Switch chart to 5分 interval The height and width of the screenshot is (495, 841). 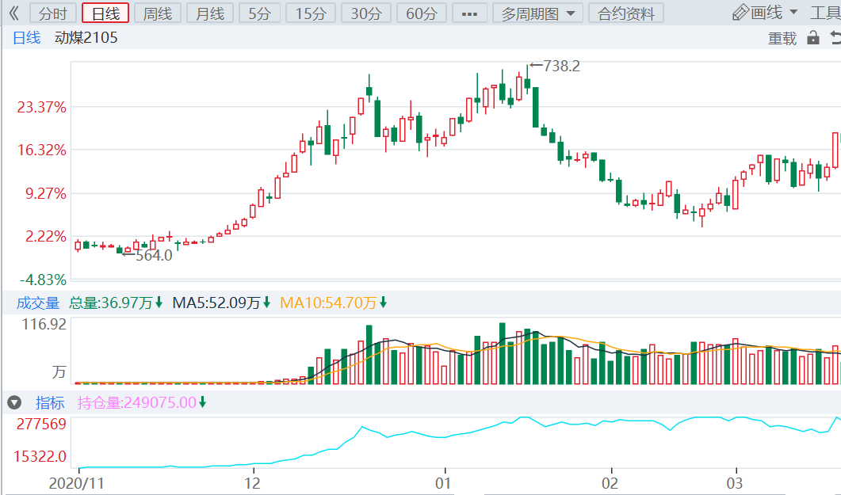pos(260,13)
